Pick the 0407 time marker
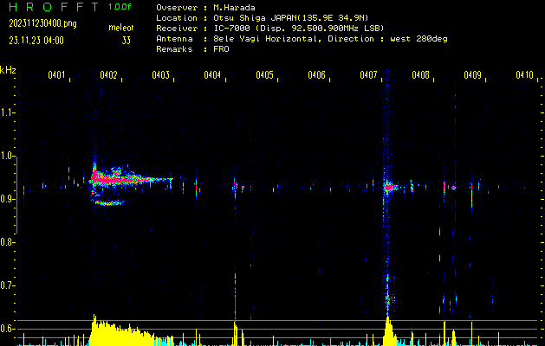This screenshot has width=545, height=346. pos(368,76)
